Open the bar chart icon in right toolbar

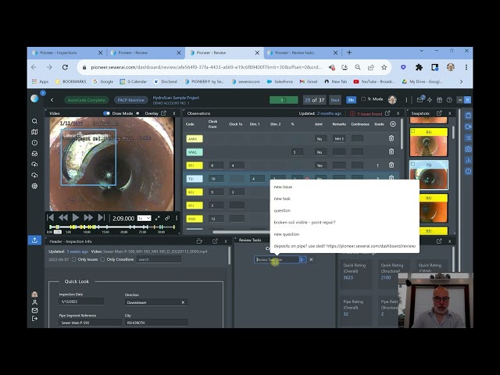468,160
